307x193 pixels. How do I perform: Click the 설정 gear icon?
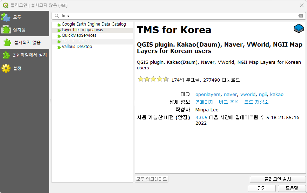(6, 68)
